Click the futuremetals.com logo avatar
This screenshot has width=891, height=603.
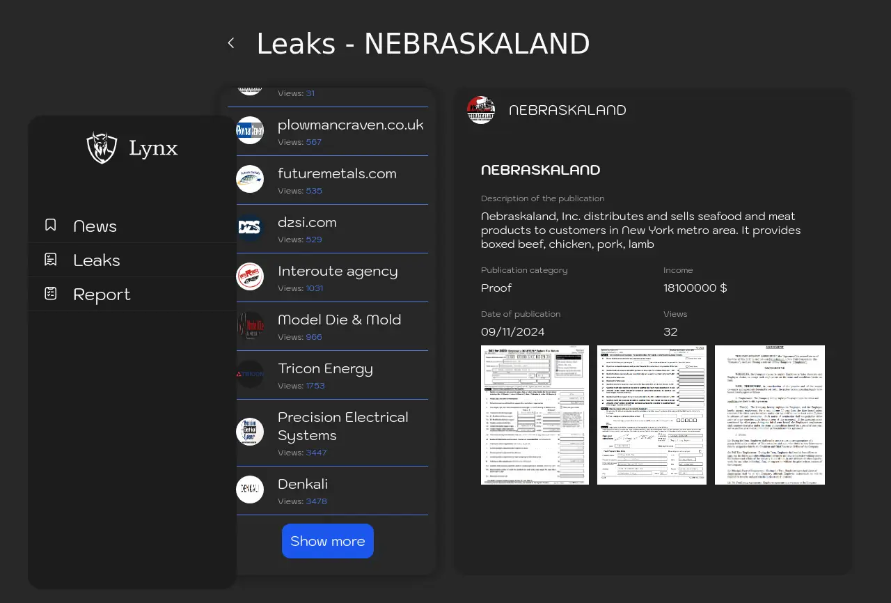[x=250, y=179]
